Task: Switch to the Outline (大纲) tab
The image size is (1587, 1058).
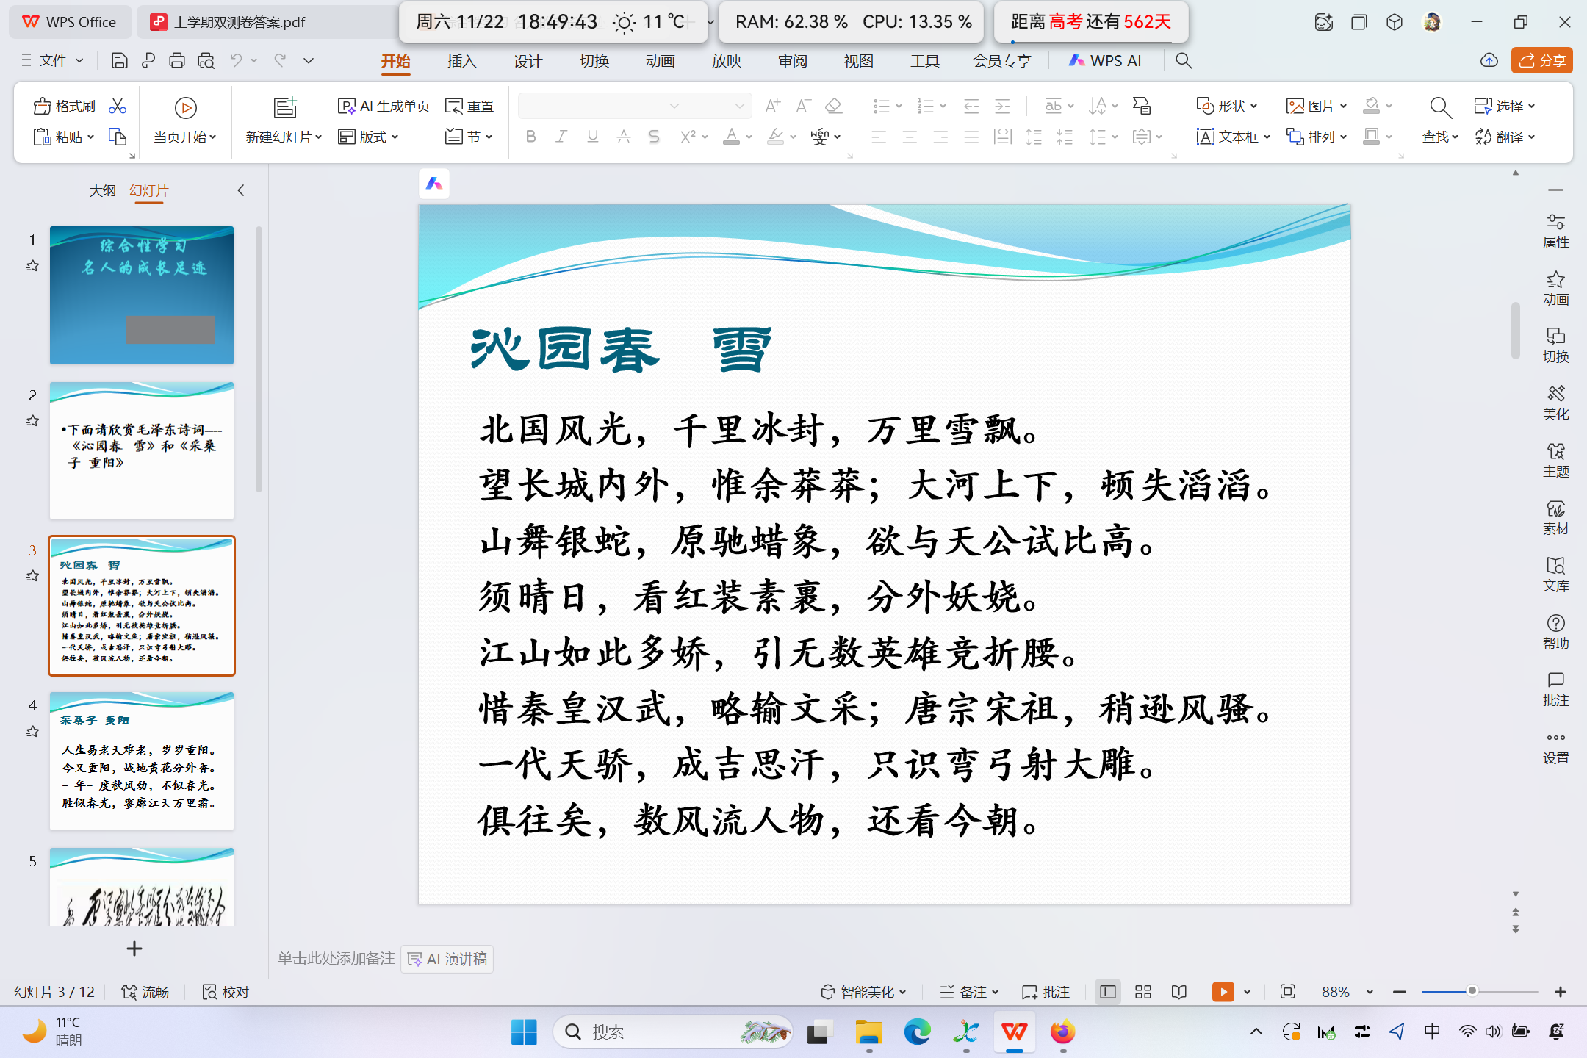Action: click(102, 191)
